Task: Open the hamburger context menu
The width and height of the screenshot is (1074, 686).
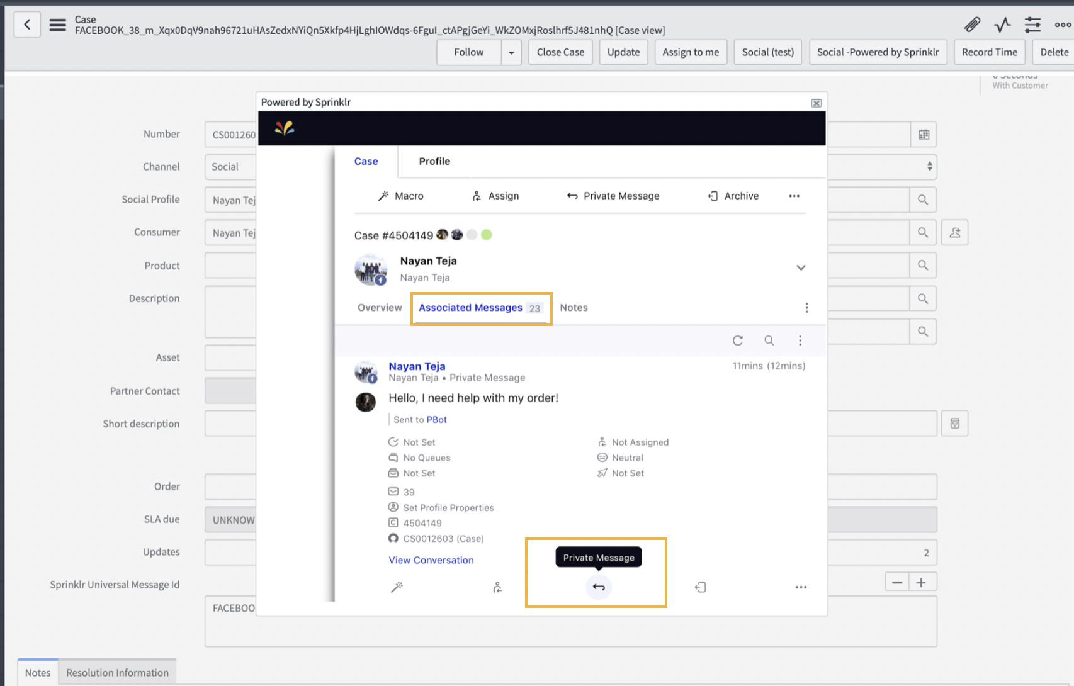Action: [x=58, y=25]
